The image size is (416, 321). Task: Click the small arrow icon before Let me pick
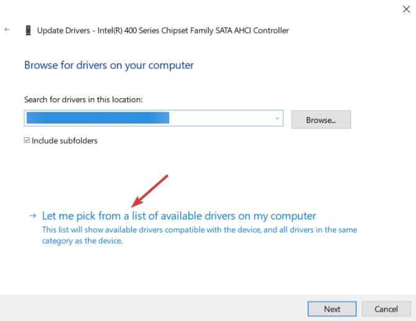click(x=32, y=216)
